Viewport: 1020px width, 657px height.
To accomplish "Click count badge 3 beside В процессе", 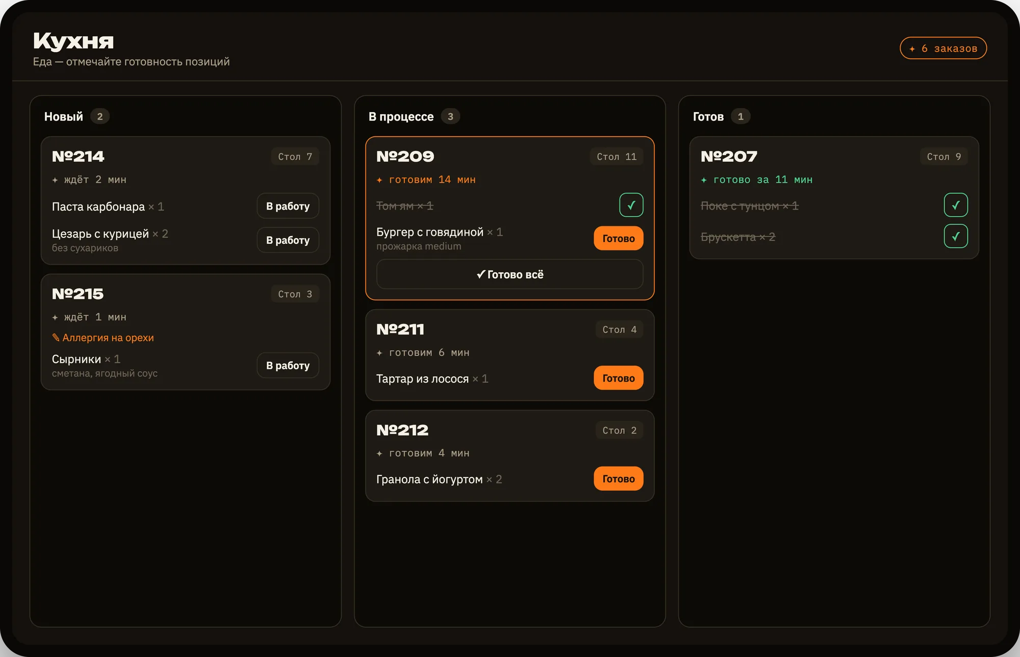I will click(x=450, y=116).
